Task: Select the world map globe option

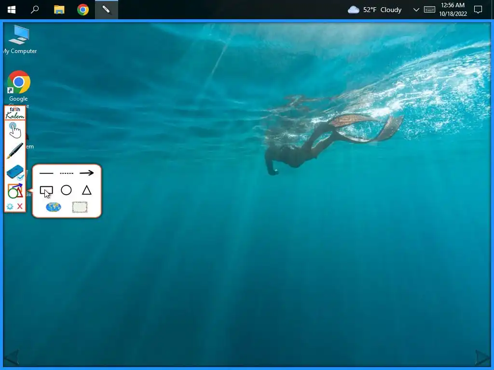Action: [x=54, y=207]
